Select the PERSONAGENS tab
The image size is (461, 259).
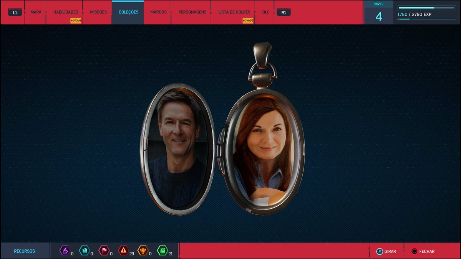192,12
